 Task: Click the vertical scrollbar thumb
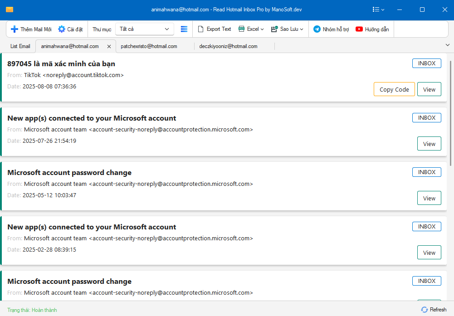click(x=450, y=113)
